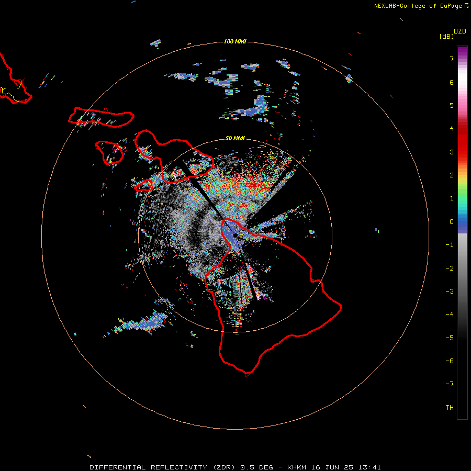The height and width of the screenshot is (471, 471).
Task: Click the -2 value on the color scale
Action: coord(450,268)
